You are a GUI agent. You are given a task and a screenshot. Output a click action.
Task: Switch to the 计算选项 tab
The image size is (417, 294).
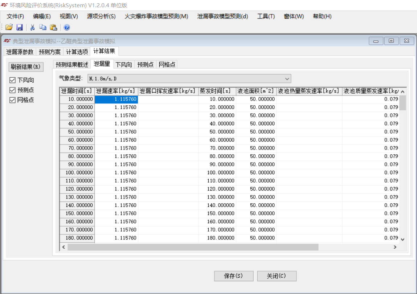(77, 52)
